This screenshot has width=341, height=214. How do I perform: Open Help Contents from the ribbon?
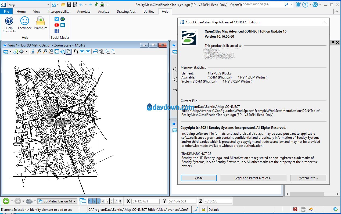pyautogui.click(x=9, y=24)
